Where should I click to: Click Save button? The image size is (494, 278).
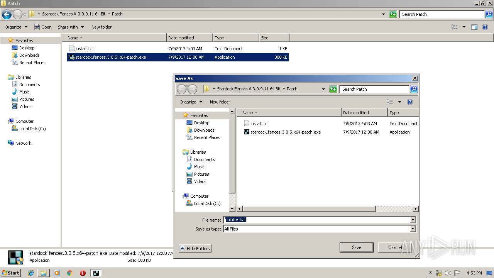click(356, 247)
